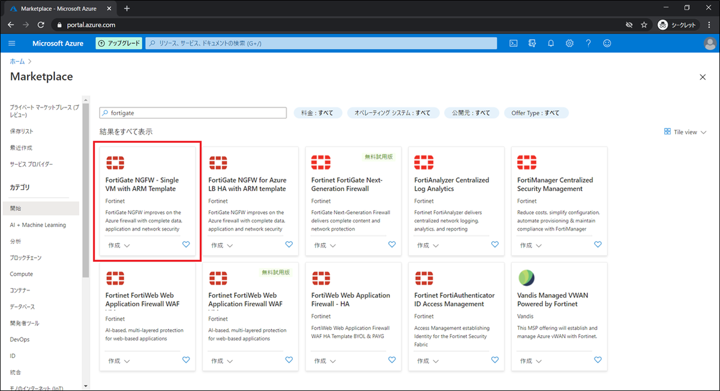Click the Vandis green logo thumbnail

coord(526,277)
